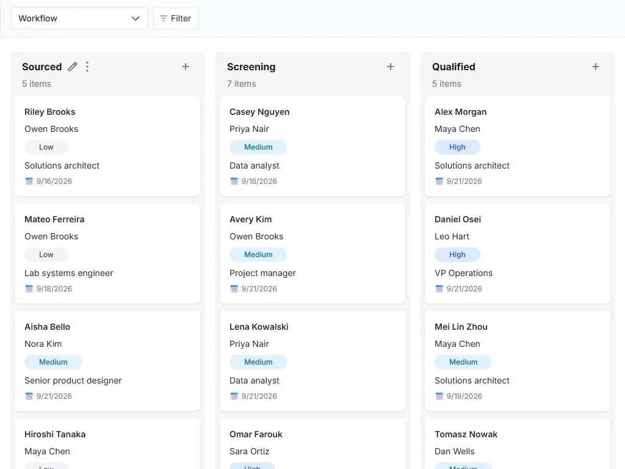Click Dan Wells on Tomasz Nowak card
Viewport: 625px width, 469px height.
click(x=454, y=451)
